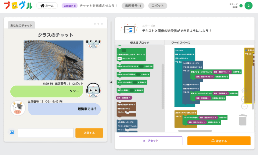This screenshot has width=258, height=155.
Task: Click the blue 観覧車では？ chat bubble
Action: pos(64,109)
